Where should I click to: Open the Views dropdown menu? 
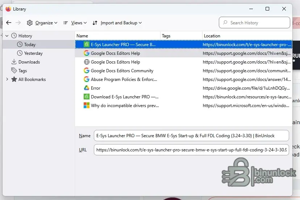(x=75, y=23)
